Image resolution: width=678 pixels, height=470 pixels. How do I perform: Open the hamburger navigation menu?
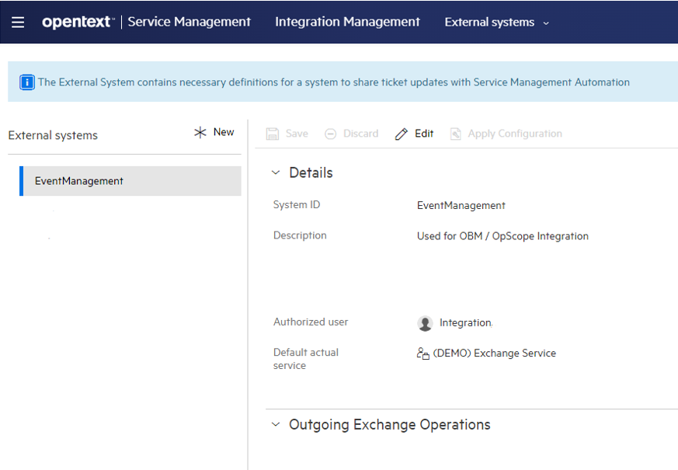point(17,22)
